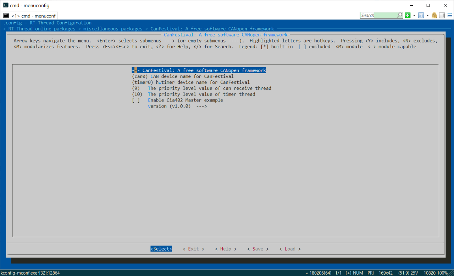Select 'priority level value of can receive thread'

[201, 88]
